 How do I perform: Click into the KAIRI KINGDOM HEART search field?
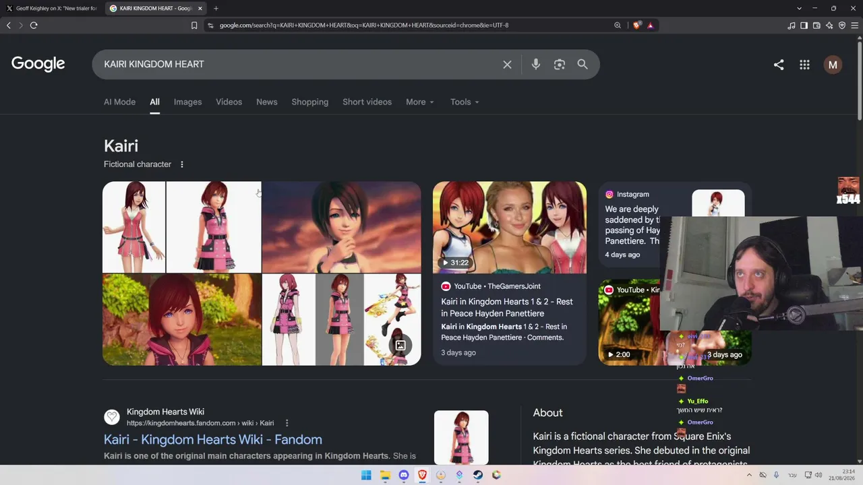(297, 65)
